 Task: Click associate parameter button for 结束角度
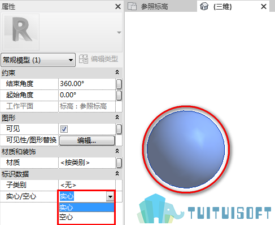point(119,84)
